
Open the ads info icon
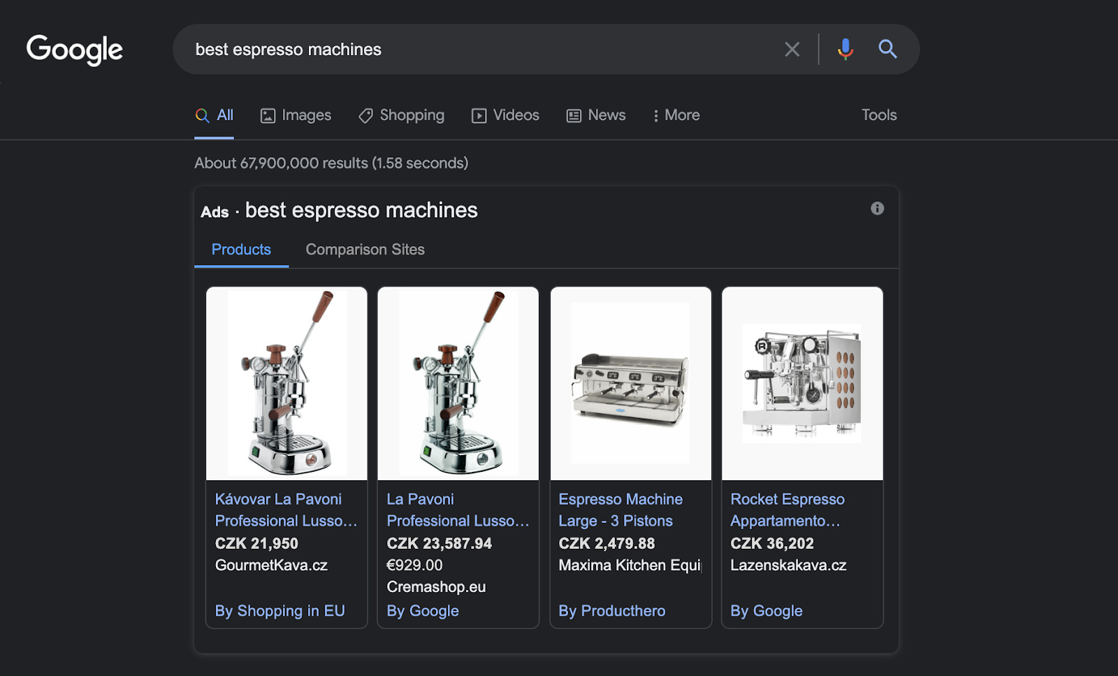(877, 208)
